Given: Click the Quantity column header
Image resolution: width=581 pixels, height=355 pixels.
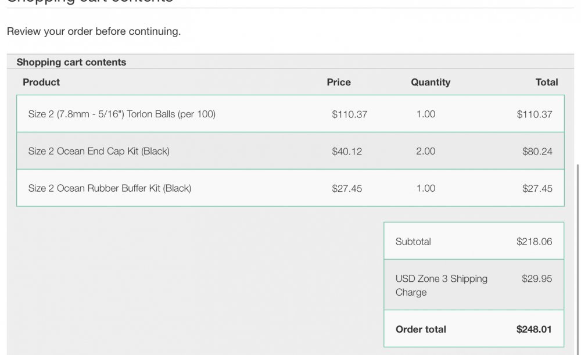Looking at the screenshot, I should click(x=431, y=83).
